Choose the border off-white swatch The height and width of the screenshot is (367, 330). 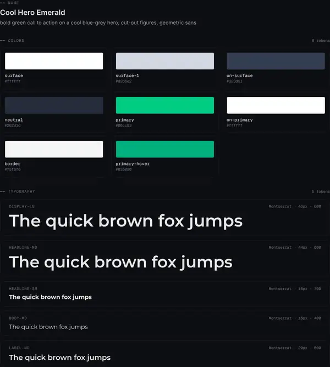54,149
